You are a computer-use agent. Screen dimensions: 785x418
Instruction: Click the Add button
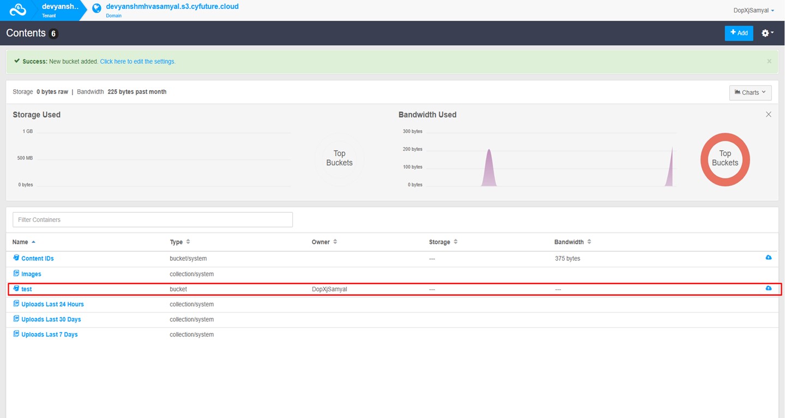click(739, 33)
